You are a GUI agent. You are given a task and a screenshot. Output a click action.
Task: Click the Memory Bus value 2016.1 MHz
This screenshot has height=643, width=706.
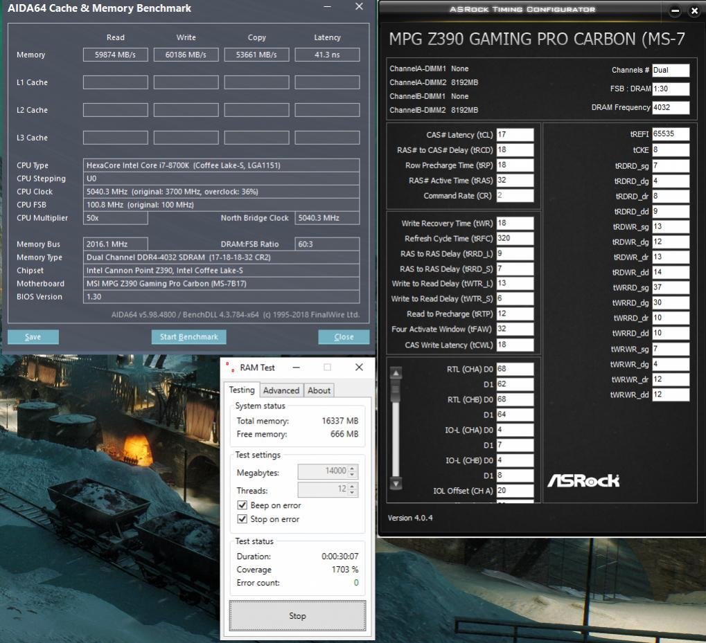coord(115,244)
